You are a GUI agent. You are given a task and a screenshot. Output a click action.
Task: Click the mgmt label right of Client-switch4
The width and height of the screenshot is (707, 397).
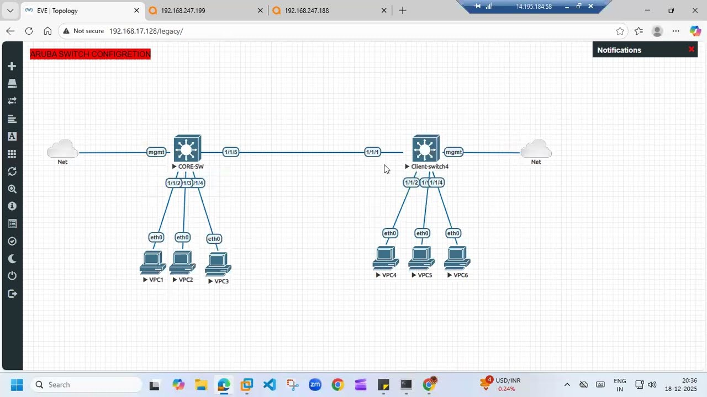(x=453, y=152)
